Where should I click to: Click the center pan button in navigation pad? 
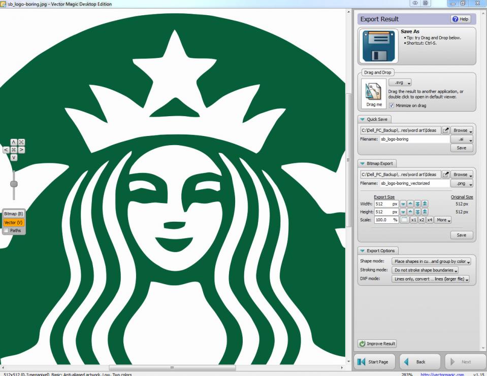14,150
